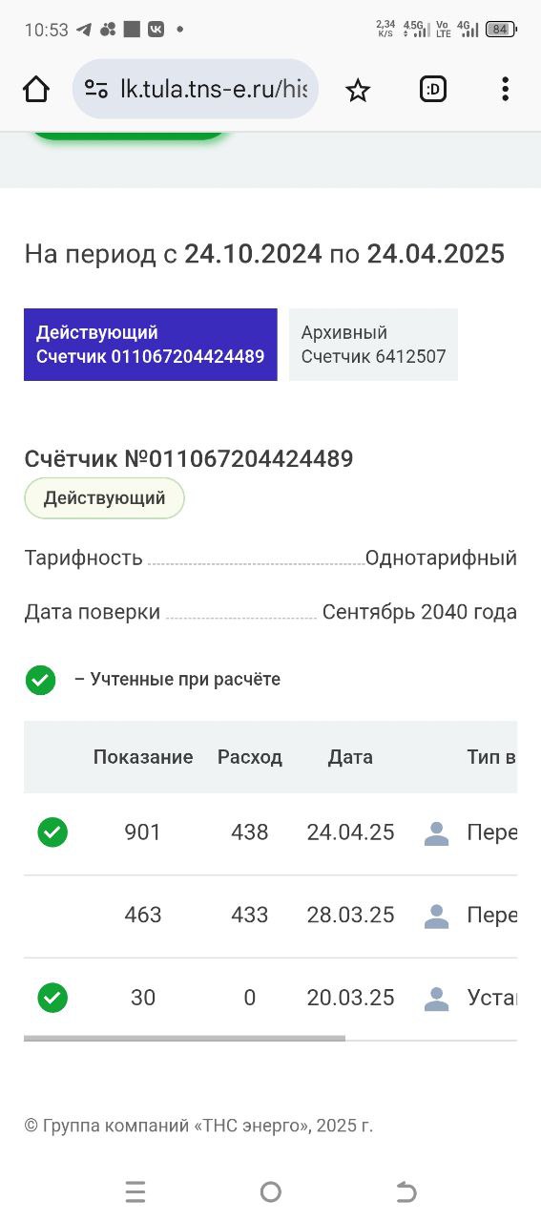
Task: Open the tab switcher icon
Action: pyautogui.click(x=433, y=90)
